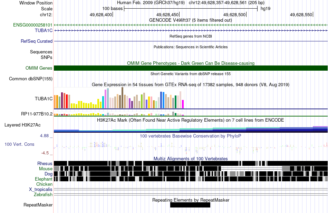Open the GENCODE V49lift37 track title
The image size is (328, 213).
(x=191, y=20)
